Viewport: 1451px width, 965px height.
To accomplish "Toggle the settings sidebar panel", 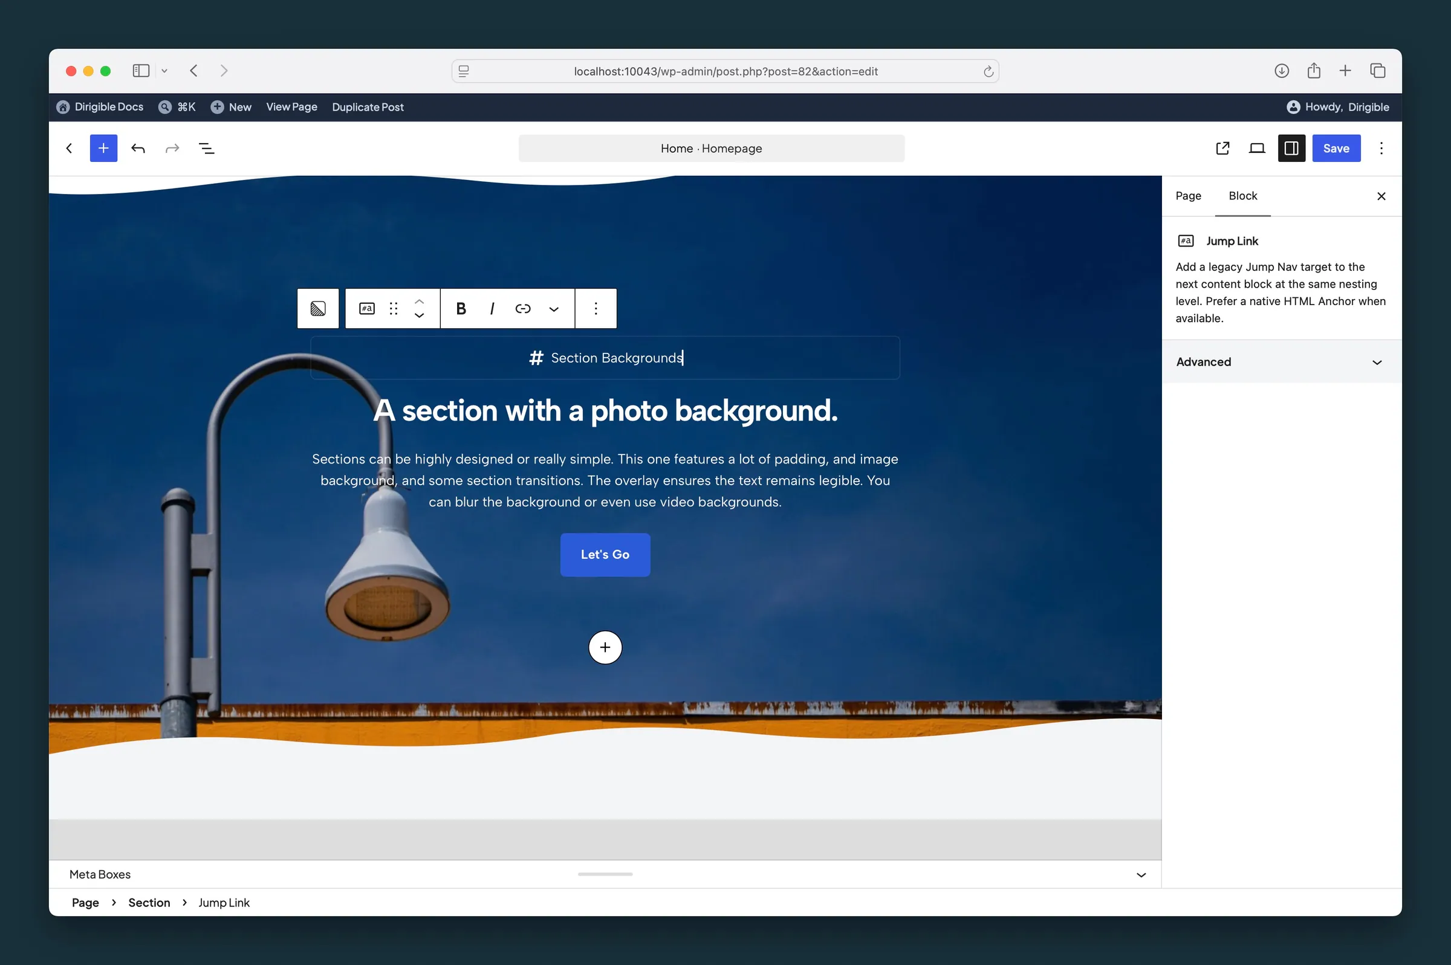I will click(1291, 148).
